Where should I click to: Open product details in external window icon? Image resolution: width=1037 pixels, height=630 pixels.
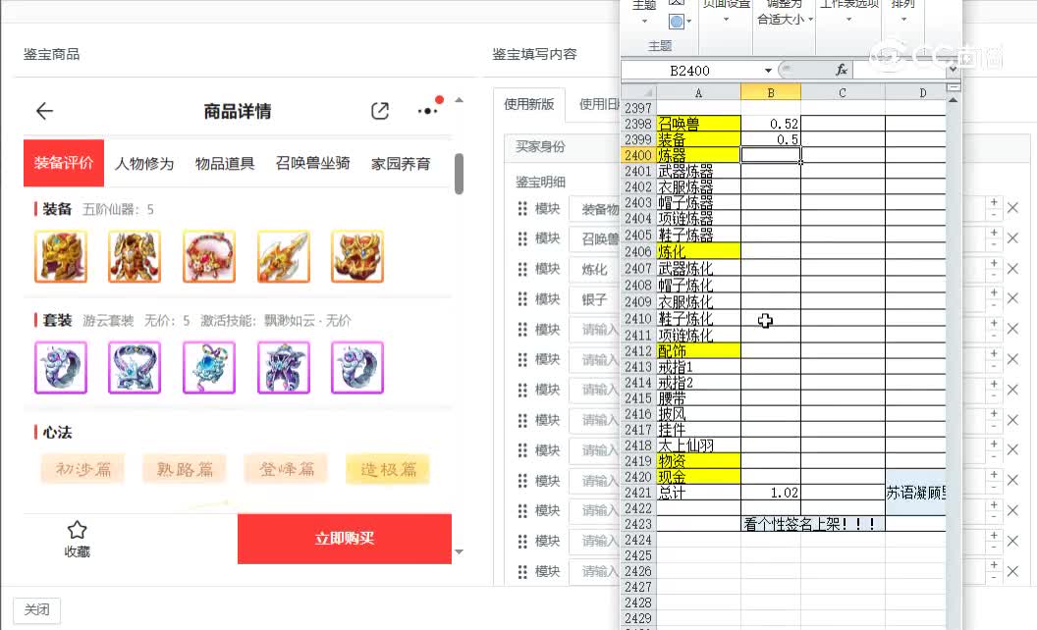pyautogui.click(x=380, y=111)
